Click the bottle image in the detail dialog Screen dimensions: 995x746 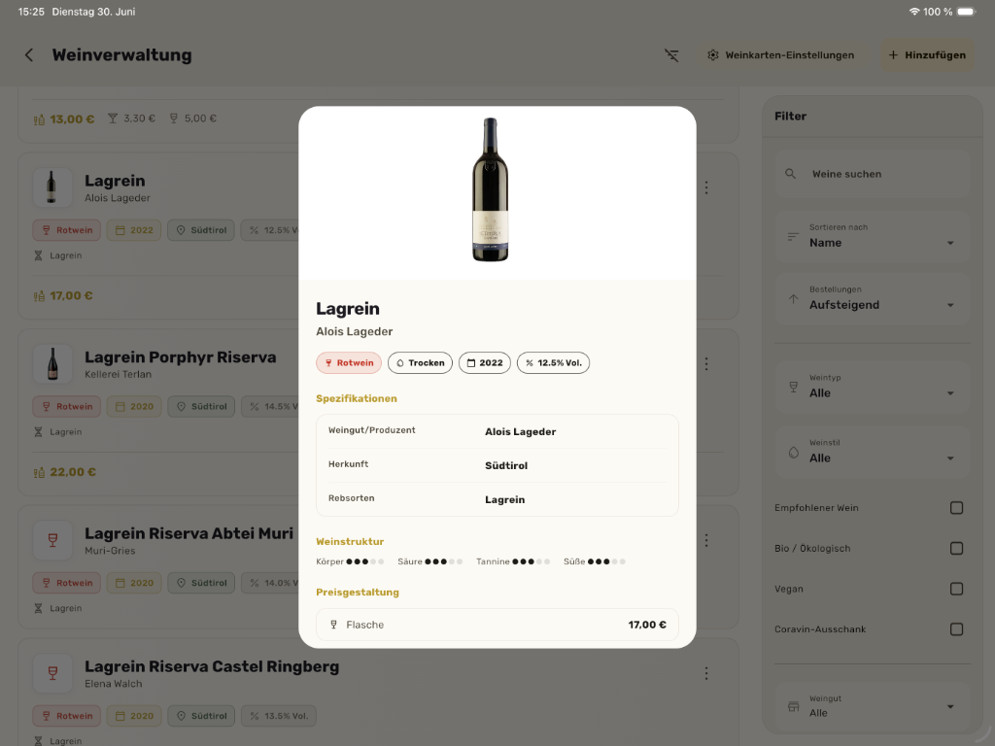tap(491, 189)
